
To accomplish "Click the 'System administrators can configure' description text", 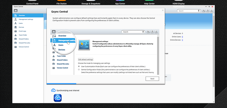I will [104, 19].
